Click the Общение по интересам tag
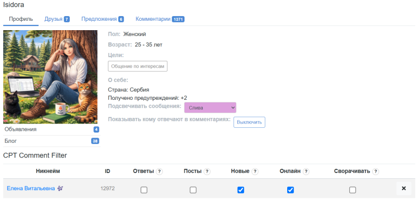417x199 pixels. (x=138, y=66)
